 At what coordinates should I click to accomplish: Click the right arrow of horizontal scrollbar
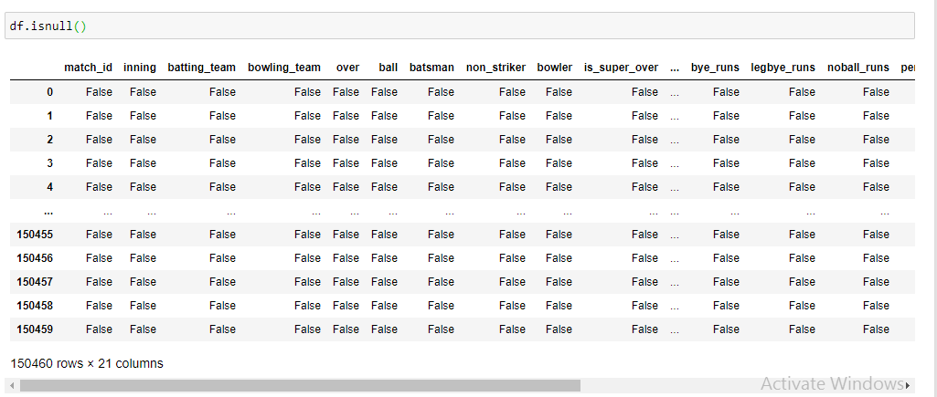click(908, 386)
